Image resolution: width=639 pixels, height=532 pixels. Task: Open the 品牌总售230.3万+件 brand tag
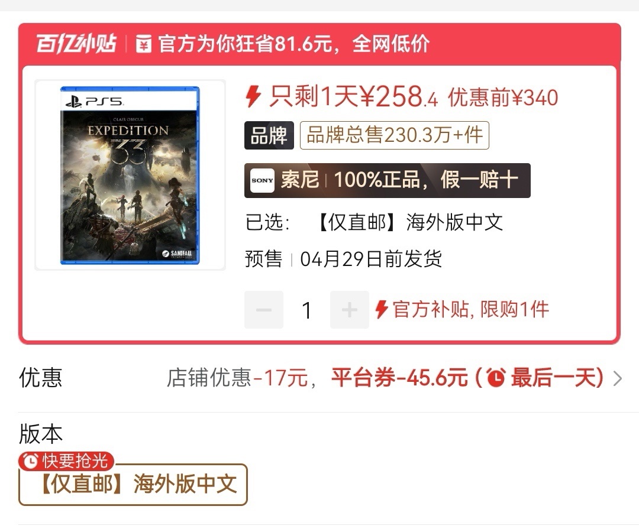coord(395,135)
